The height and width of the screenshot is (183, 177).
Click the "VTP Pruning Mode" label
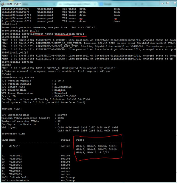tap(14, 90)
